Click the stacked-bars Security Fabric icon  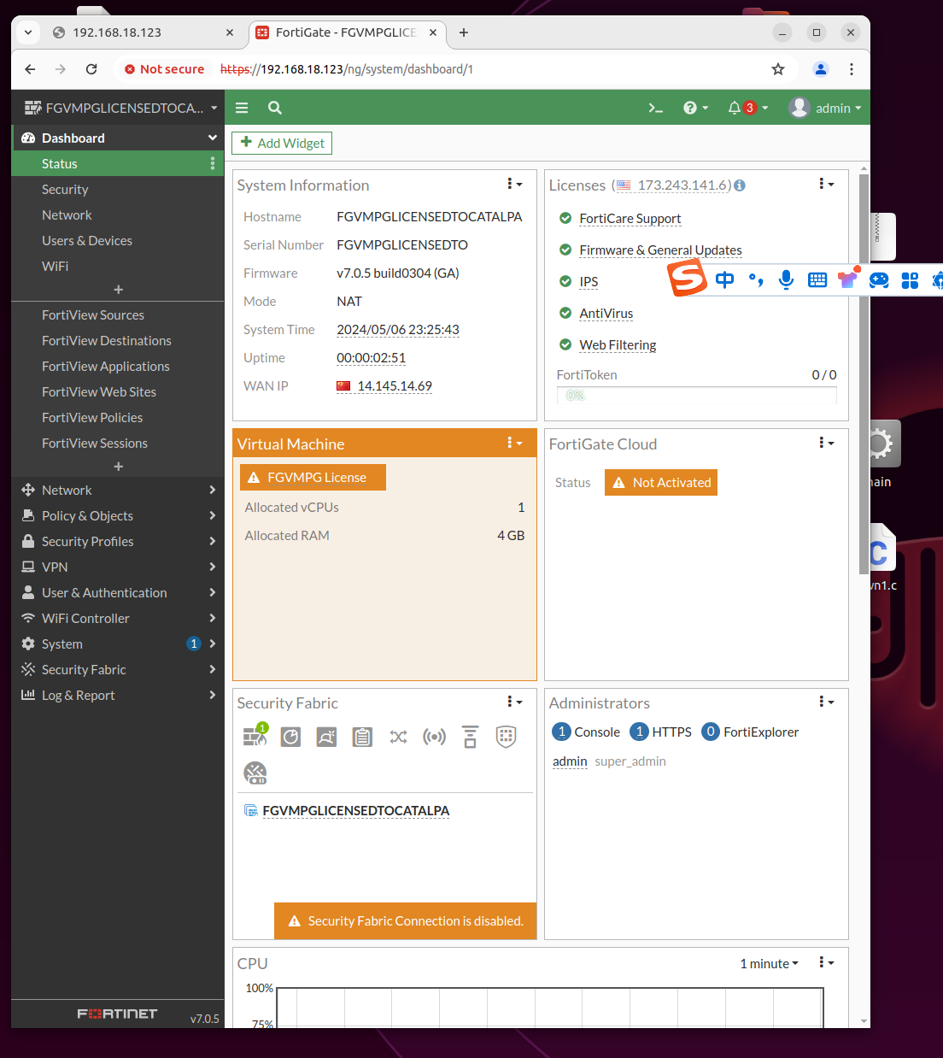point(470,737)
